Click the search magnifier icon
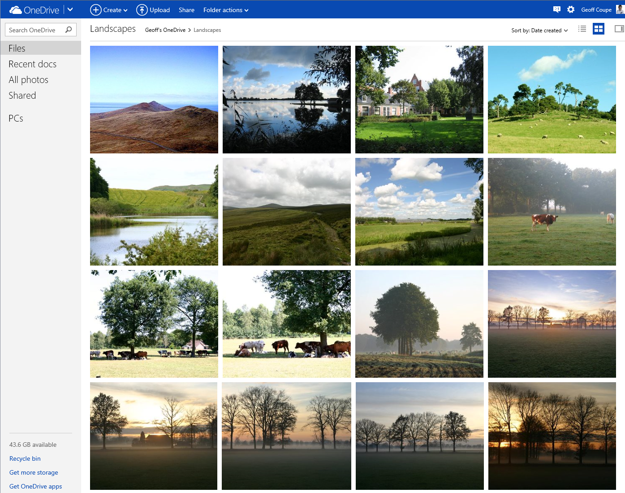 (69, 30)
